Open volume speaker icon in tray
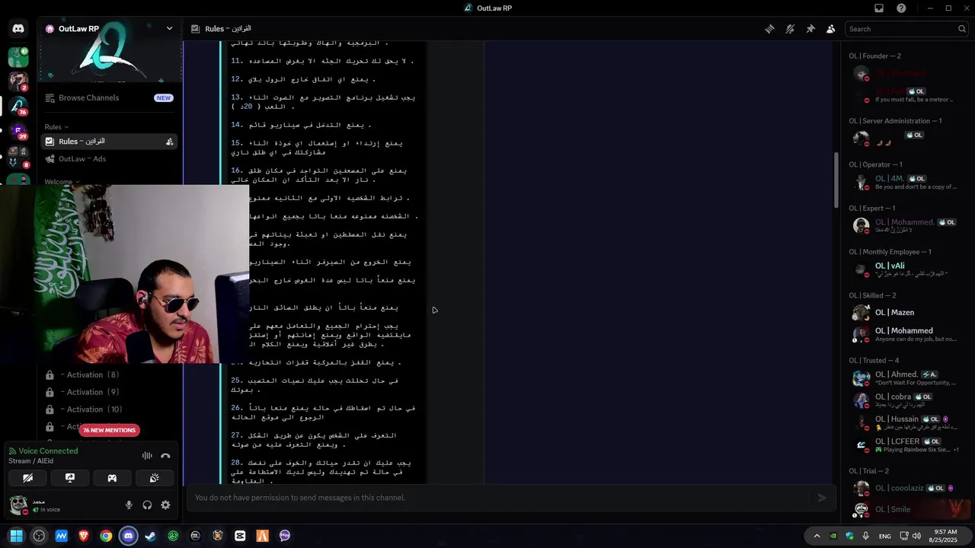The image size is (975, 548). pyautogui.click(x=916, y=536)
